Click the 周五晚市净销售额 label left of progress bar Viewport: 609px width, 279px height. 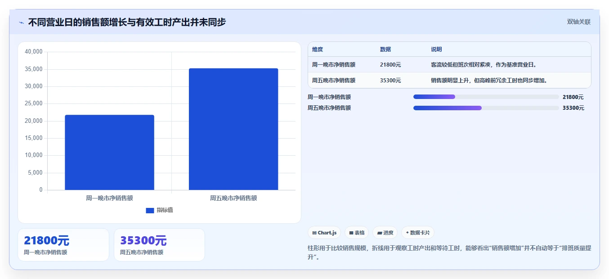pyautogui.click(x=329, y=108)
